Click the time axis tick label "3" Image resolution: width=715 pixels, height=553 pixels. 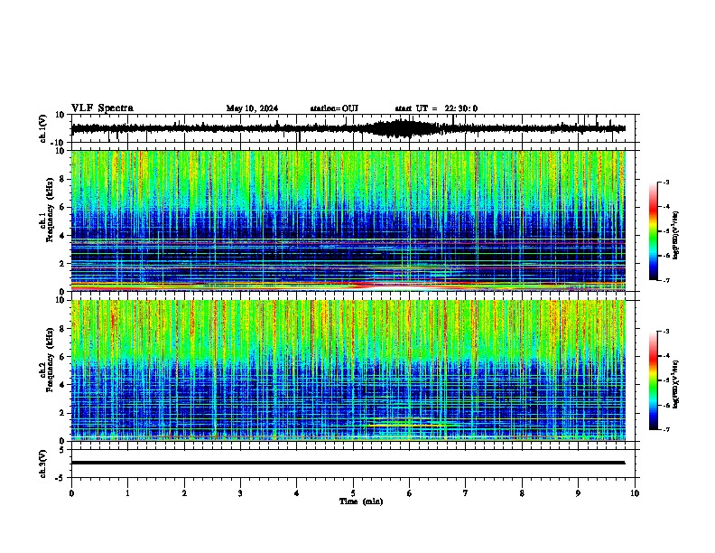pyautogui.click(x=240, y=493)
